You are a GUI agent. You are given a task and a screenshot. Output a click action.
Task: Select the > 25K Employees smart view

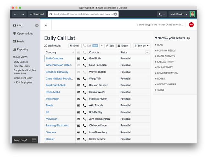(23, 82)
